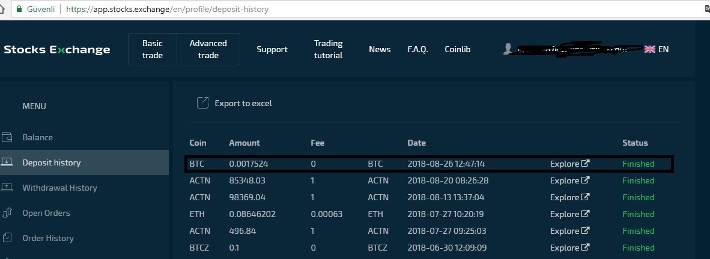Image resolution: width=710 pixels, height=259 pixels.
Task: Click the browser address bar URL
Action: tap(167, 10)
